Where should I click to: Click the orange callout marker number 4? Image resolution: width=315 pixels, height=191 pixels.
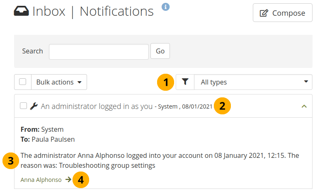81,180
